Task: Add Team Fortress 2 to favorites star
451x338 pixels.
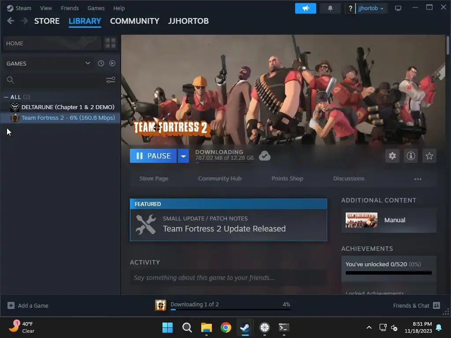Action: pyautogui.click(x=429, y=156)
